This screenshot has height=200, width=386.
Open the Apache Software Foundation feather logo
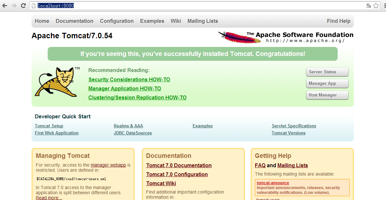(x=285, y=37)
